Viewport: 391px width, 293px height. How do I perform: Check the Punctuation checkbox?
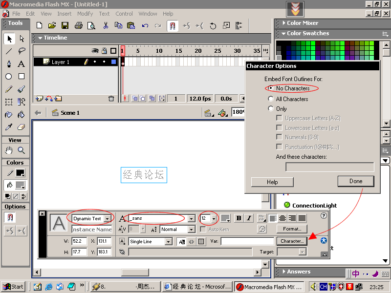pyautogui.click(x=279, y=147)
